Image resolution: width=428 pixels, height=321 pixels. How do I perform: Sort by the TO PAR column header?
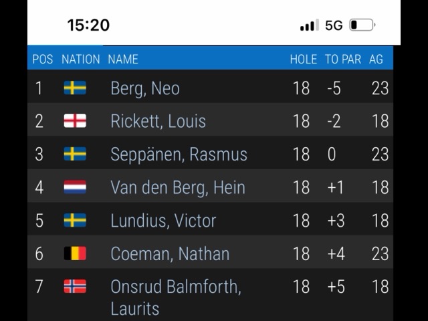[342, 60]
